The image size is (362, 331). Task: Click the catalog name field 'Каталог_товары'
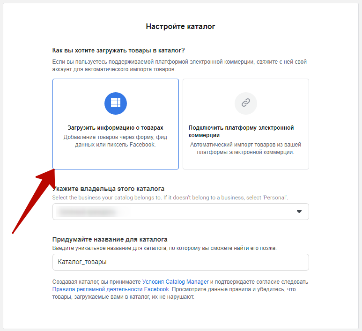click(181, 262)
